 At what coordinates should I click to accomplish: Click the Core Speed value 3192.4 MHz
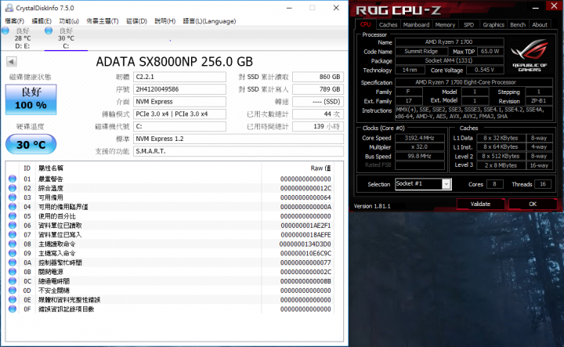(419, 138)
